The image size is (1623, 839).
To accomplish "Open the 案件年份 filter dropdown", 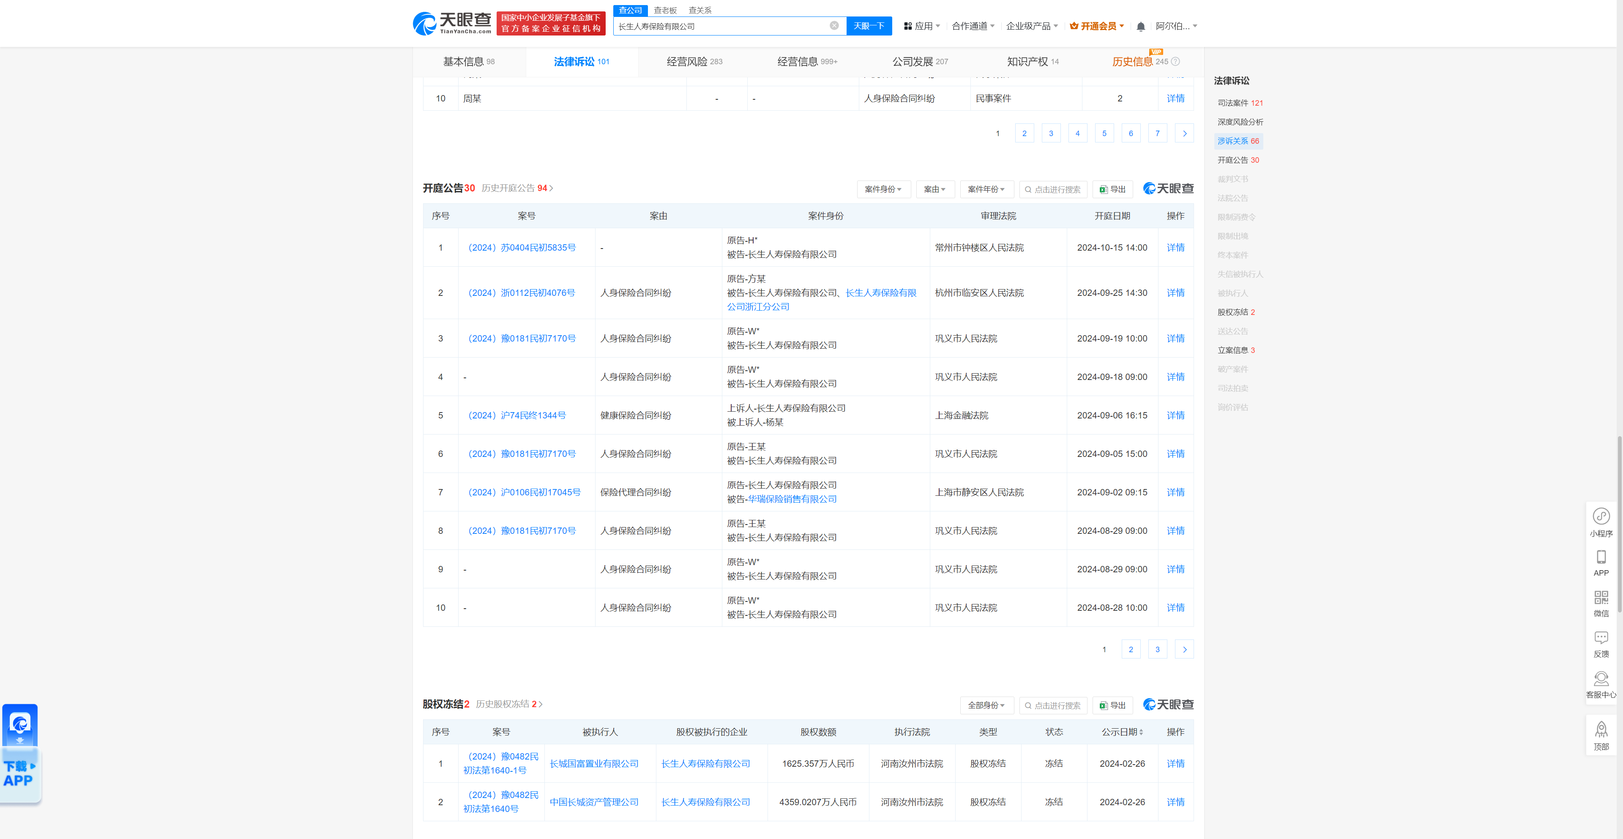I will click(x=986, y=189).
